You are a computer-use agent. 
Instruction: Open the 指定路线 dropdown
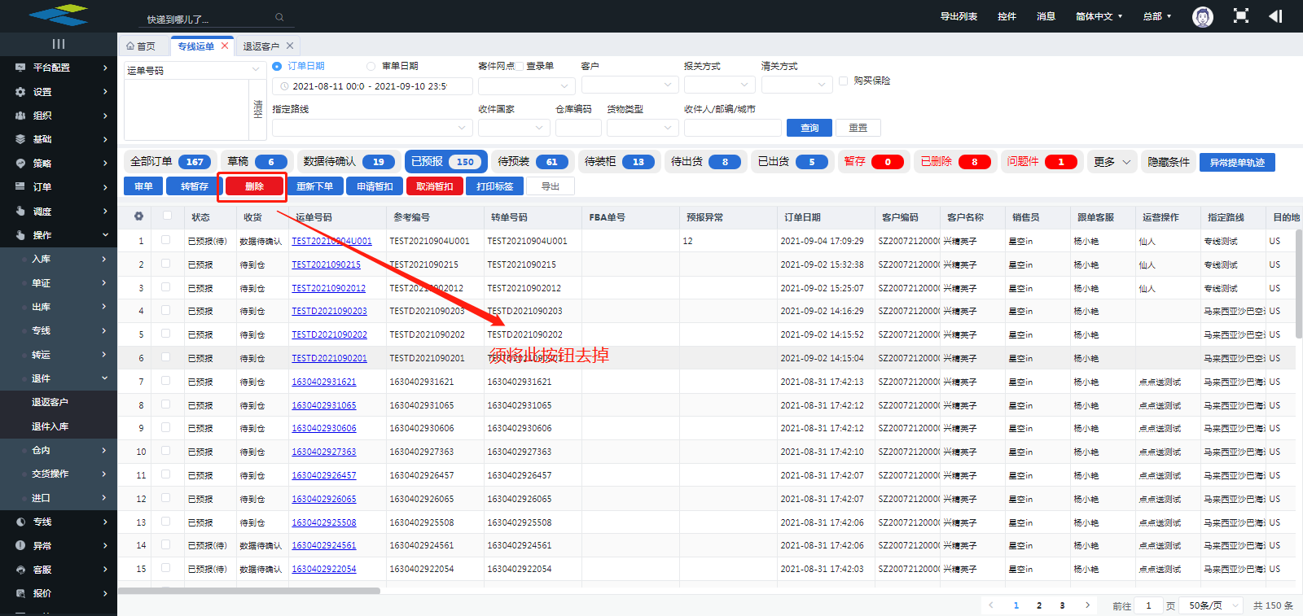[x=372, y=128]
